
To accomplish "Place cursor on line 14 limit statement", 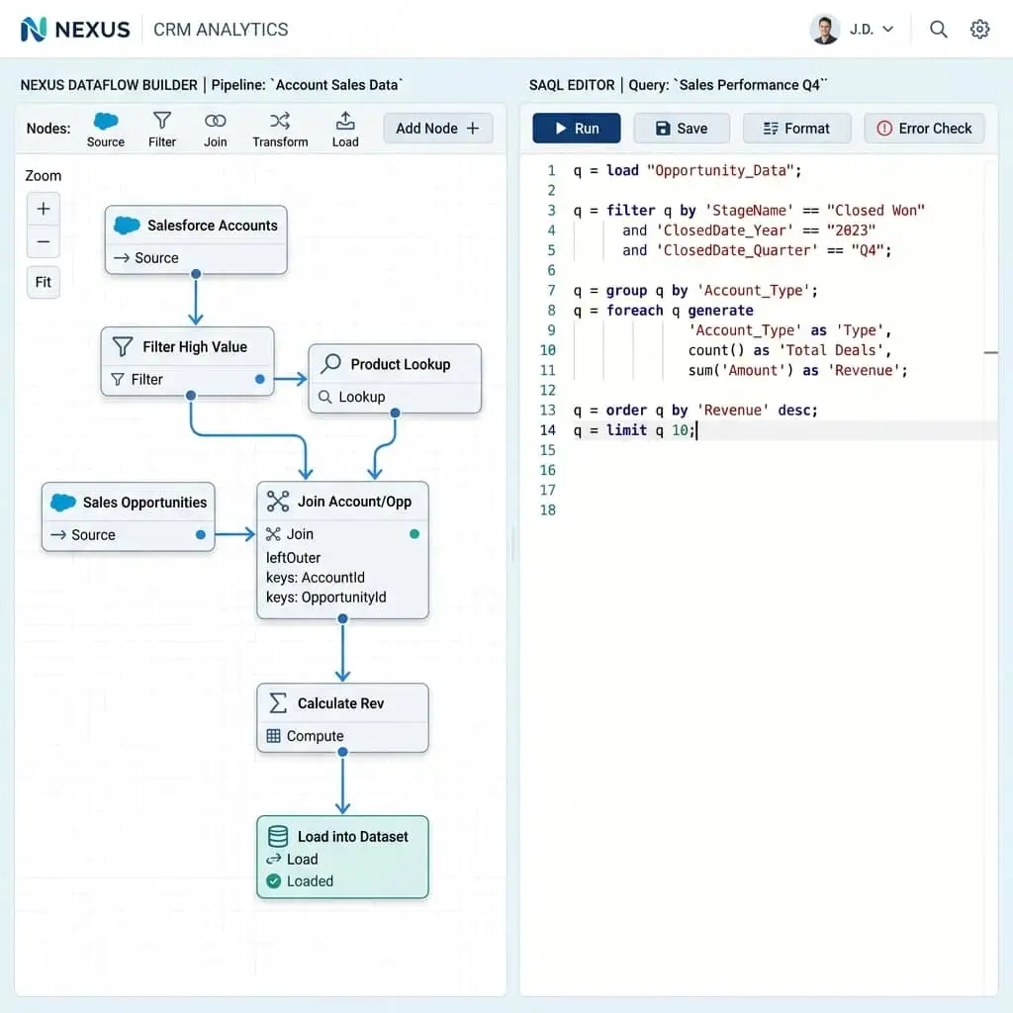I will (x=634, y=430).
